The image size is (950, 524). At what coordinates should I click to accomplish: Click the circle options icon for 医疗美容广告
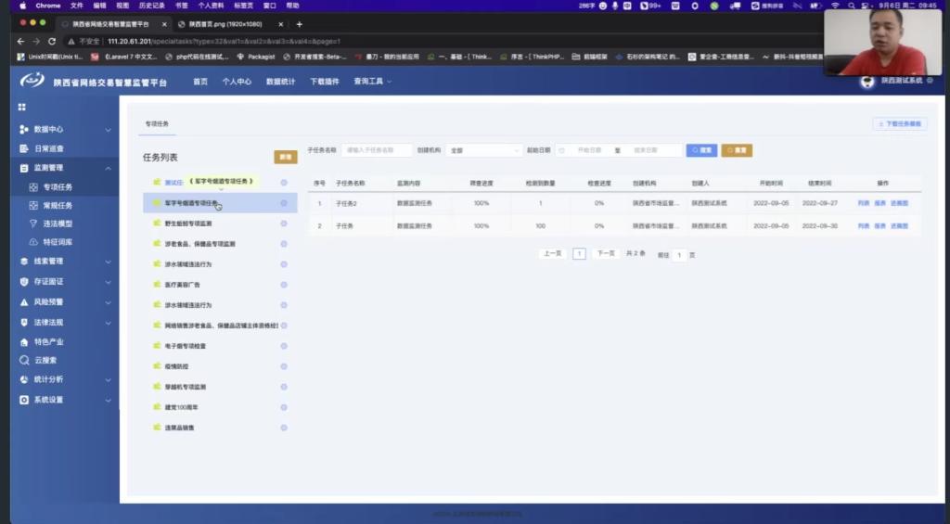tap(284, 285)
